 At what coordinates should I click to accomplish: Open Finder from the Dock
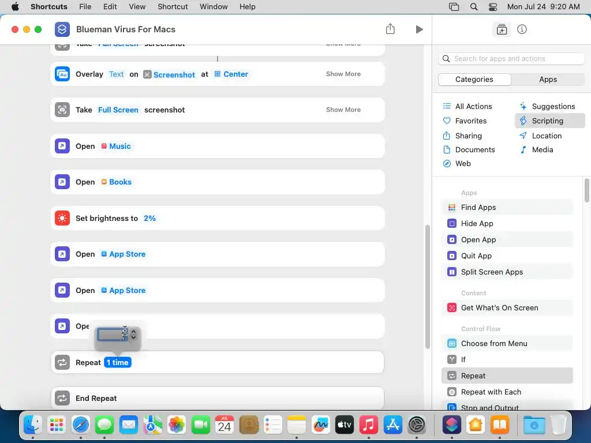(32, 425)
